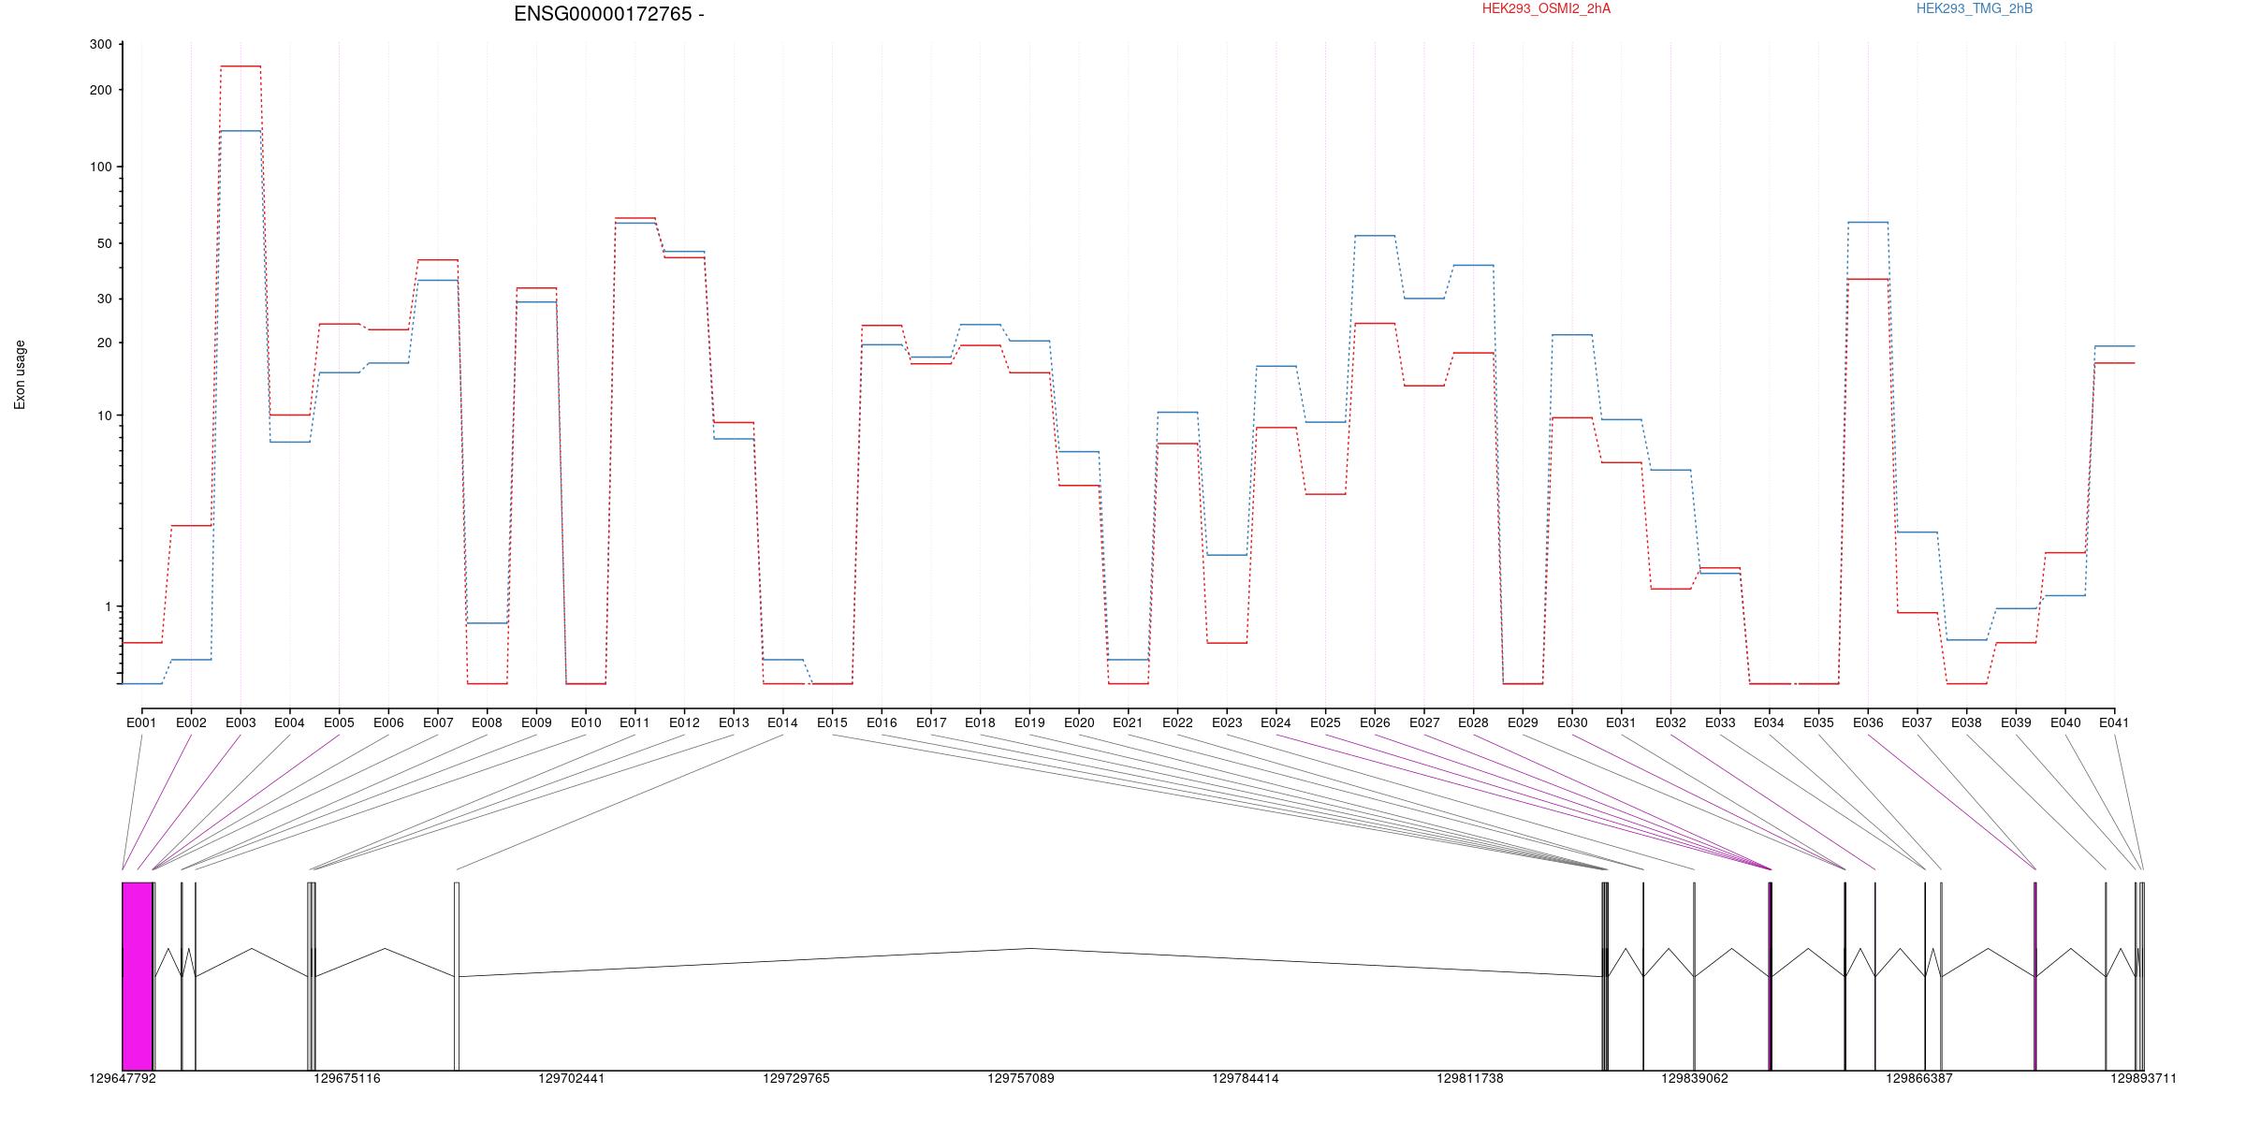Click the blue E026 usage segment
The image size is (2246, 1123).
(1375, 236)
